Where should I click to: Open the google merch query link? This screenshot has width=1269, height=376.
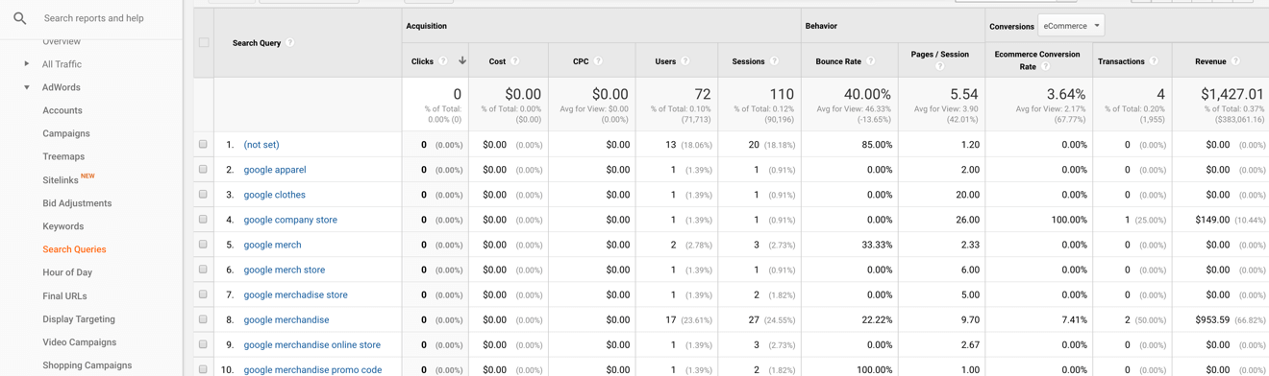272,245
